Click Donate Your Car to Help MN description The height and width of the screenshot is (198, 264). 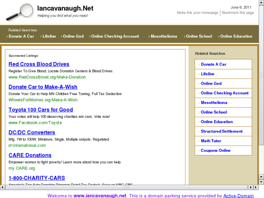[x=65, y=94]
